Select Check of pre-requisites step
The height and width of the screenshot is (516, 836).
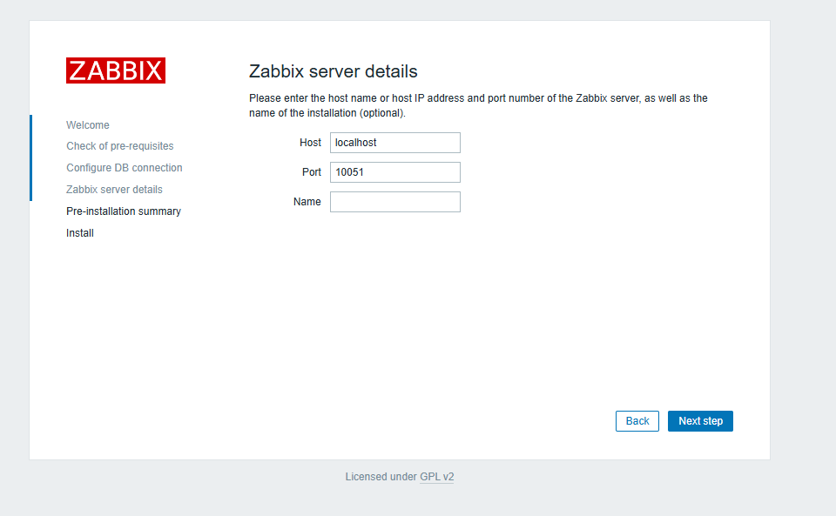pyautogui.click(x=120, y=146)
